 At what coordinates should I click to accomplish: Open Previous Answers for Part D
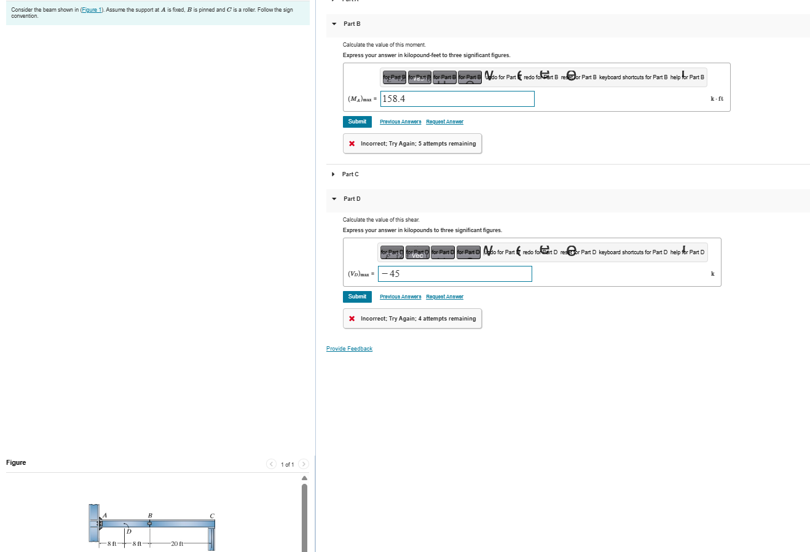tap(401, 297)
